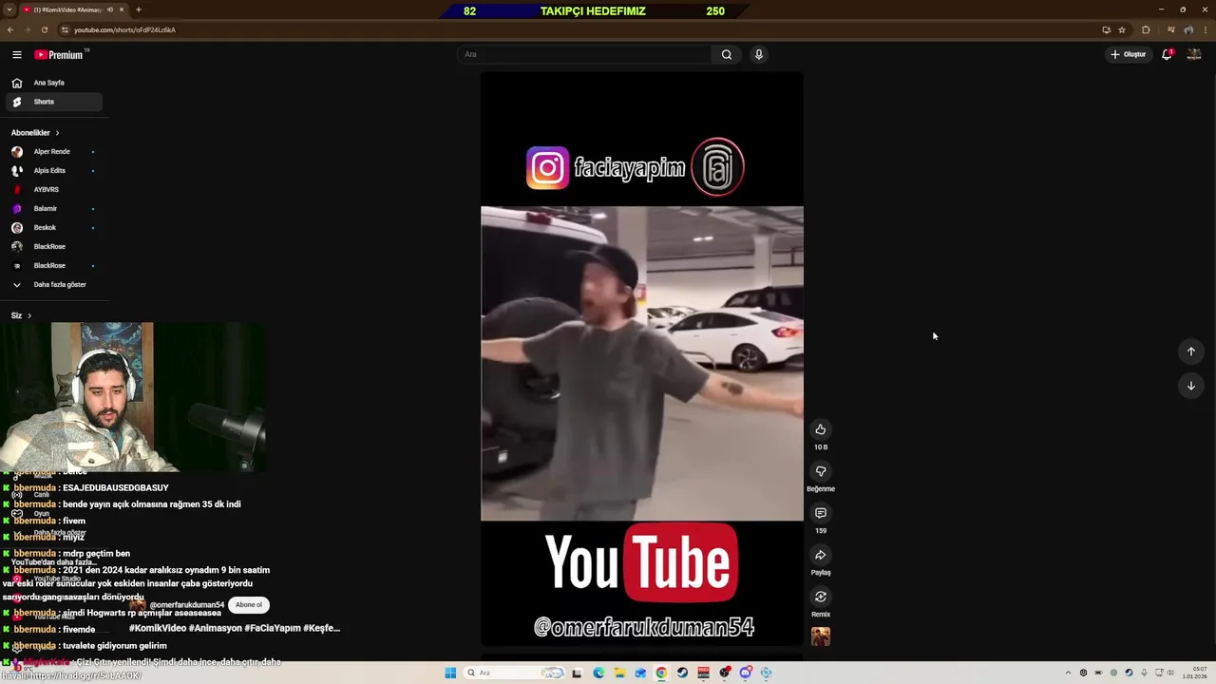Viewport: 1216px width, 684px height.
Task: Share the short via Paylaş icon
Action: (821, 555)
